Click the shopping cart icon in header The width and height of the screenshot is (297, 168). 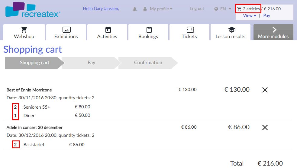[x=239, y=9]
